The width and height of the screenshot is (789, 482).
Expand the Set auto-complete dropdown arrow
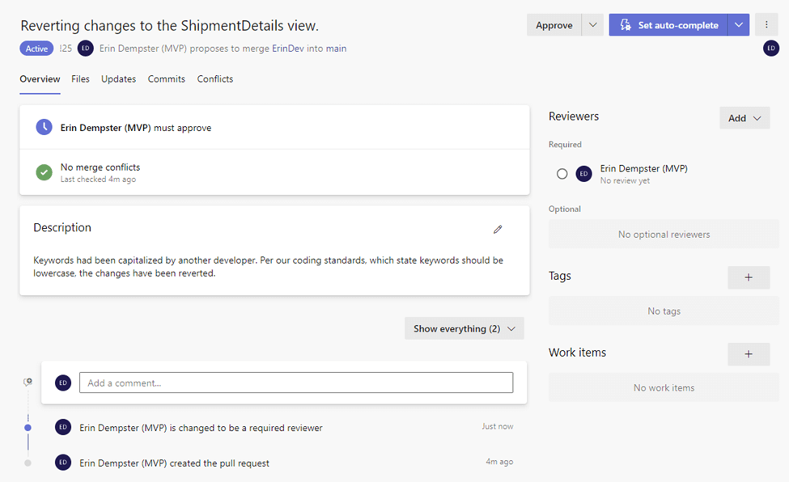(738, 25)
